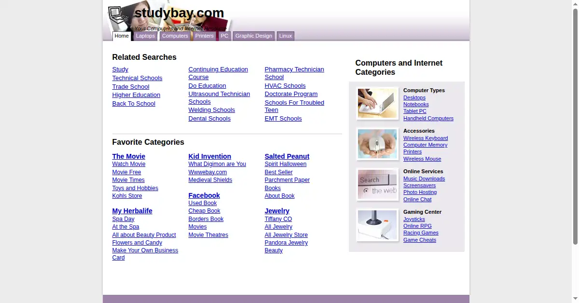Switch to the Laptops tab
The image size is (579, 303).
tap(145, 36)
